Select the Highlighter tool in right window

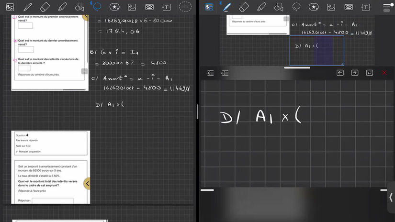click(x=261, y=7)
